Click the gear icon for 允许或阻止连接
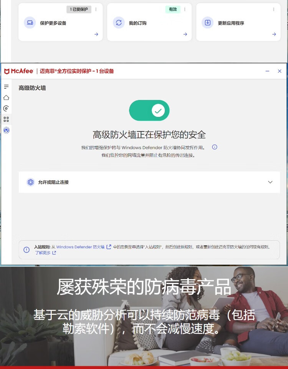Image resolution: width=288 pixels, height=369 pixels. 31,182
